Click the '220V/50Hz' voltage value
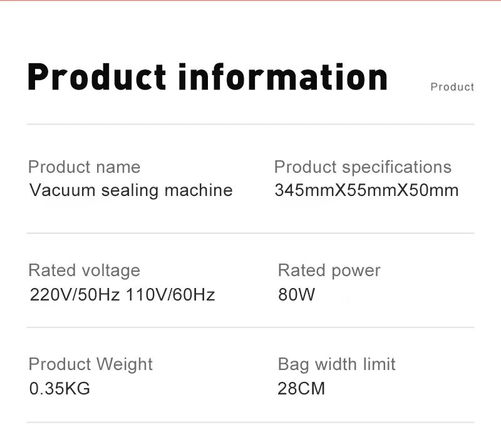The height and width of the screenshot is (437, 501). (75, 294)
